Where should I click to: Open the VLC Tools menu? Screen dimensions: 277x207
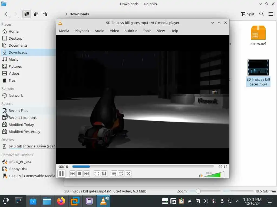pos(147,31)
